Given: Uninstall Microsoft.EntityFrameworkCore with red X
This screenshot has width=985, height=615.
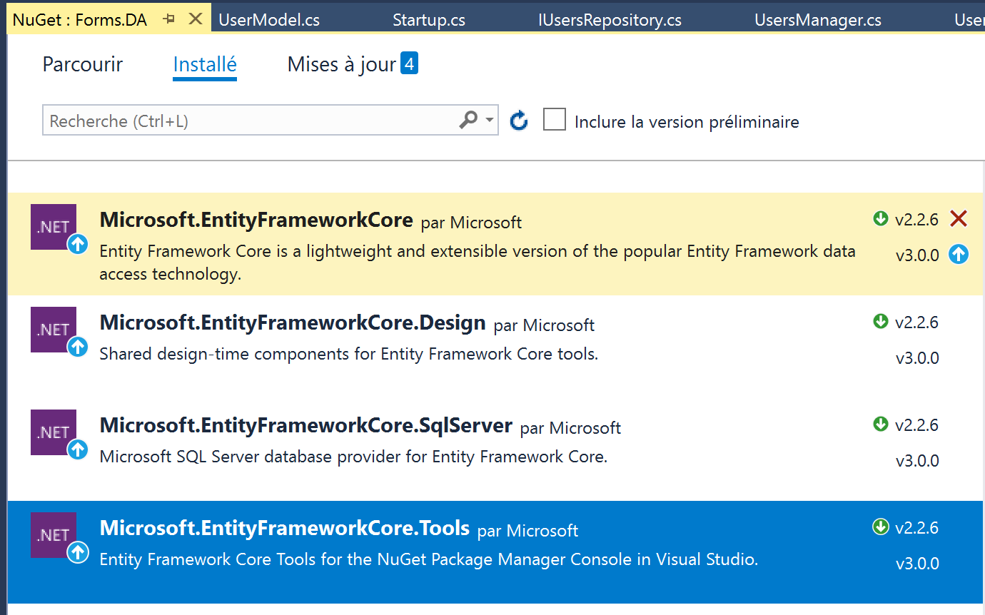Looking at the screenshot, I should tap(959, 219).
